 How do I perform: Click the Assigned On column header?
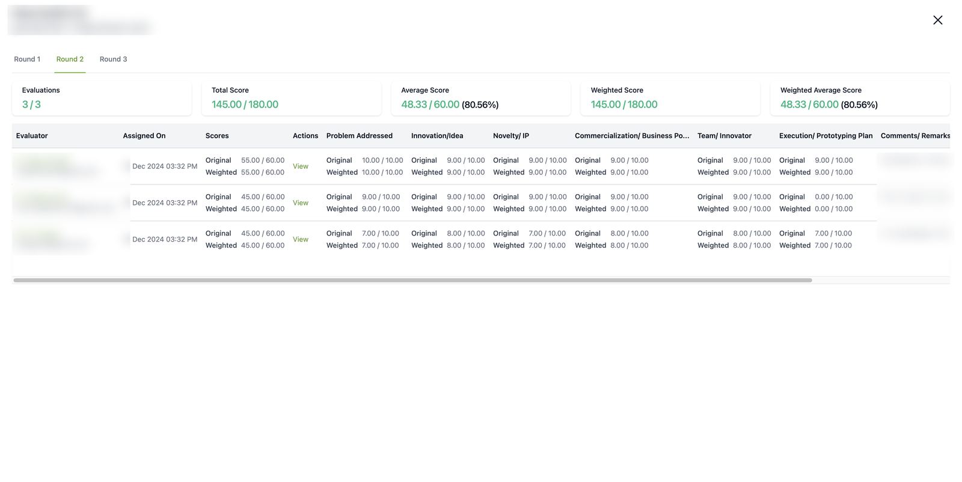tap(144, 136)
